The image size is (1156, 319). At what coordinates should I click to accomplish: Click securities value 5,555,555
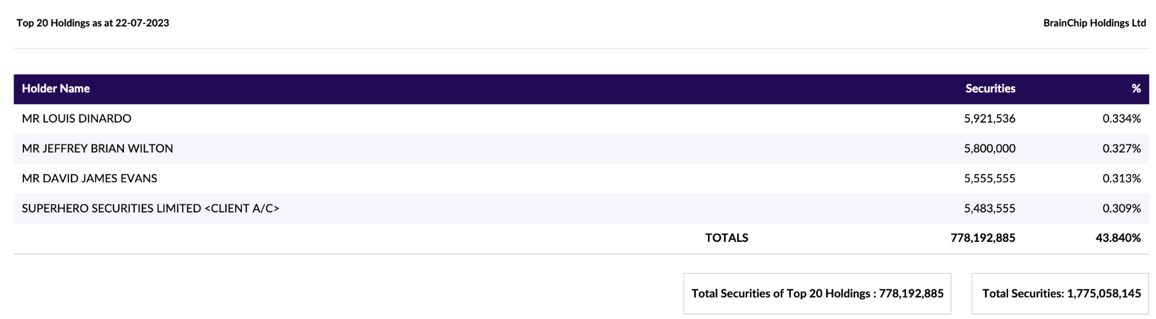(x=989, y=179)
